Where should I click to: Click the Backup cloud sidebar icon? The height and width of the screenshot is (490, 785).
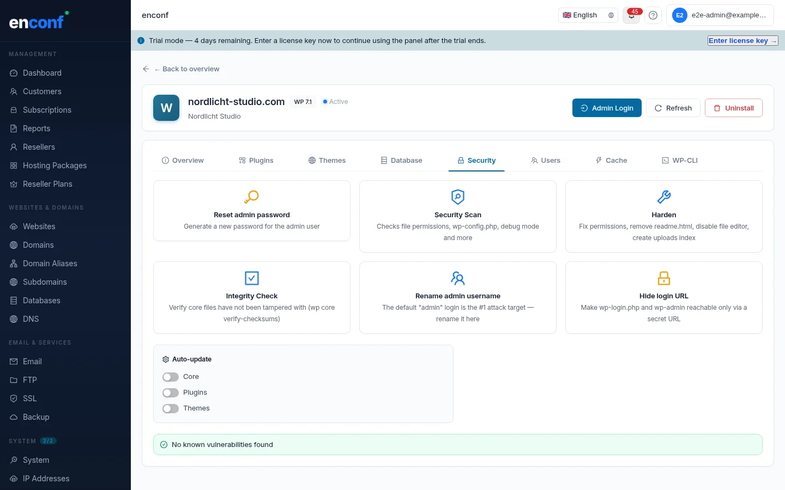[x=14, y=417]
